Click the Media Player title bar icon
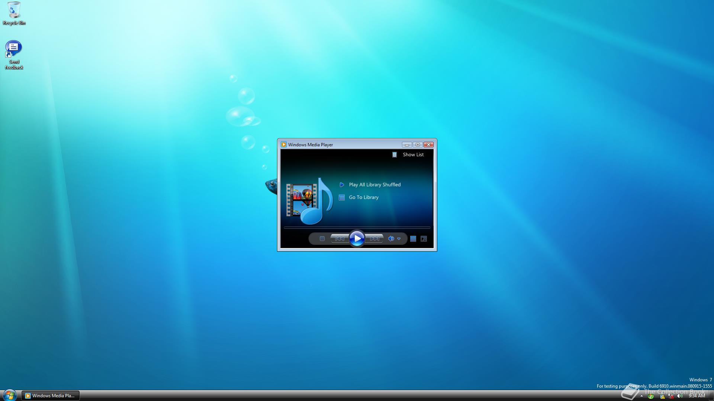Screen dimensions: 714x401 point(284,145)
